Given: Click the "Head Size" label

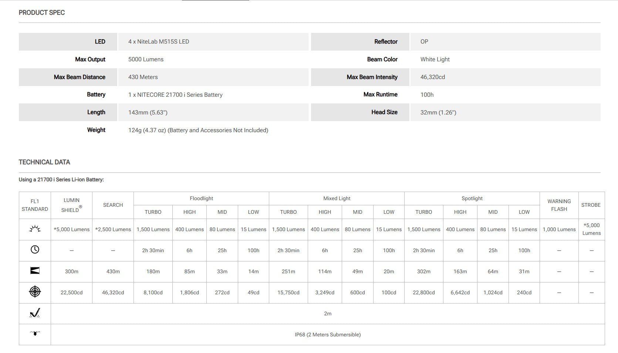Looking at the screenshot, I should coord(385,112).
